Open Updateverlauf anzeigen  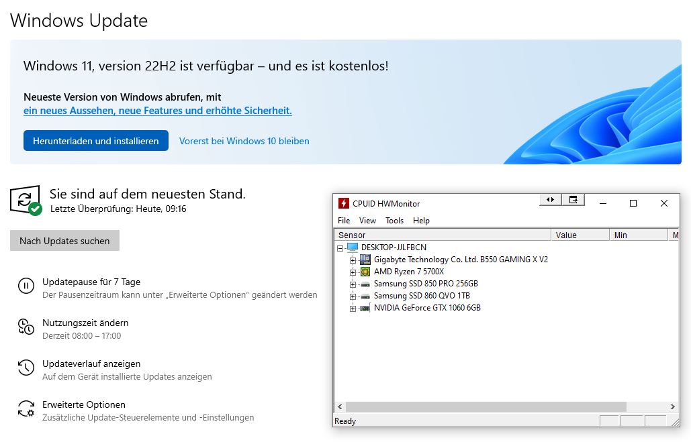coord(91,364)
